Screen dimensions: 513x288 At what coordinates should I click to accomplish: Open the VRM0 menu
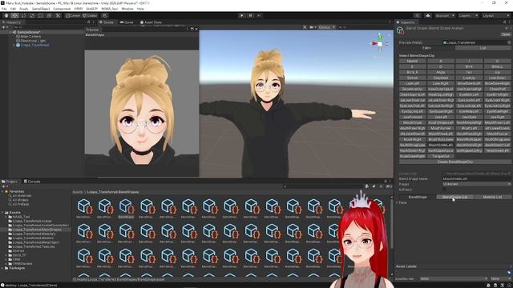79,9
